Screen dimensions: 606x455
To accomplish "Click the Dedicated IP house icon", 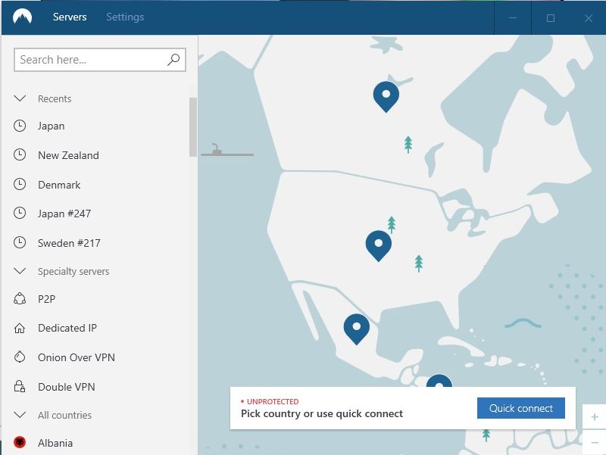I will [x=20, y=328].
